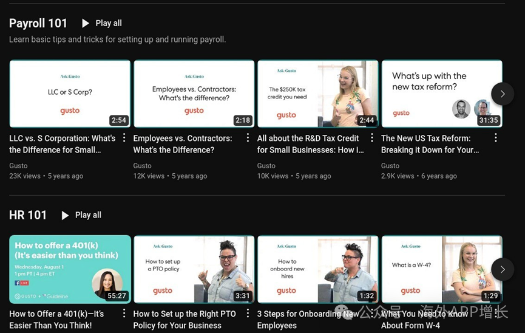Show next videos in Payroll 101 row
The height and width of the screenshot is (333, 525).
click(x=503, y=94)
